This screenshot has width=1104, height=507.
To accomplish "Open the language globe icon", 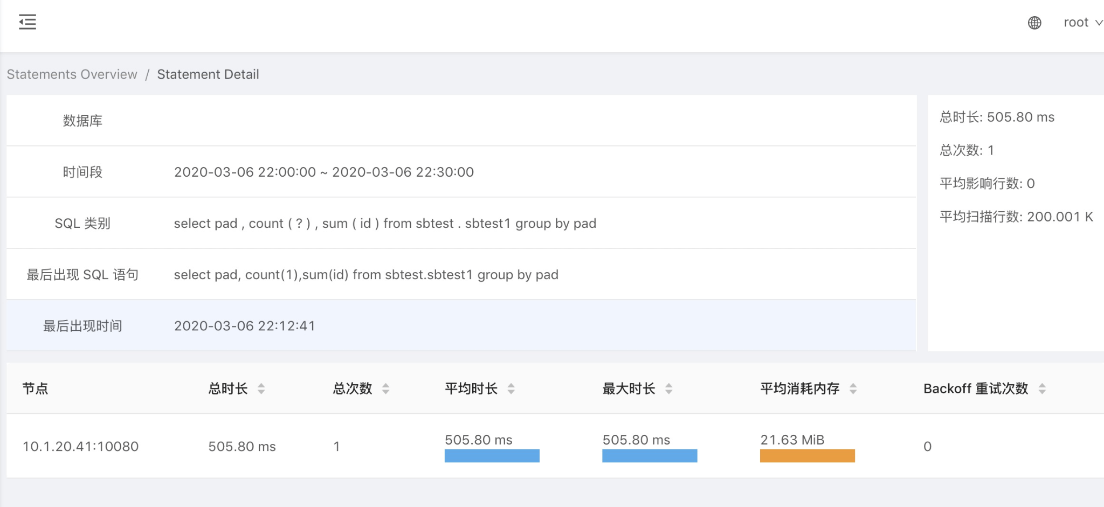I will pyautogui.click(x=1034, y=23).
